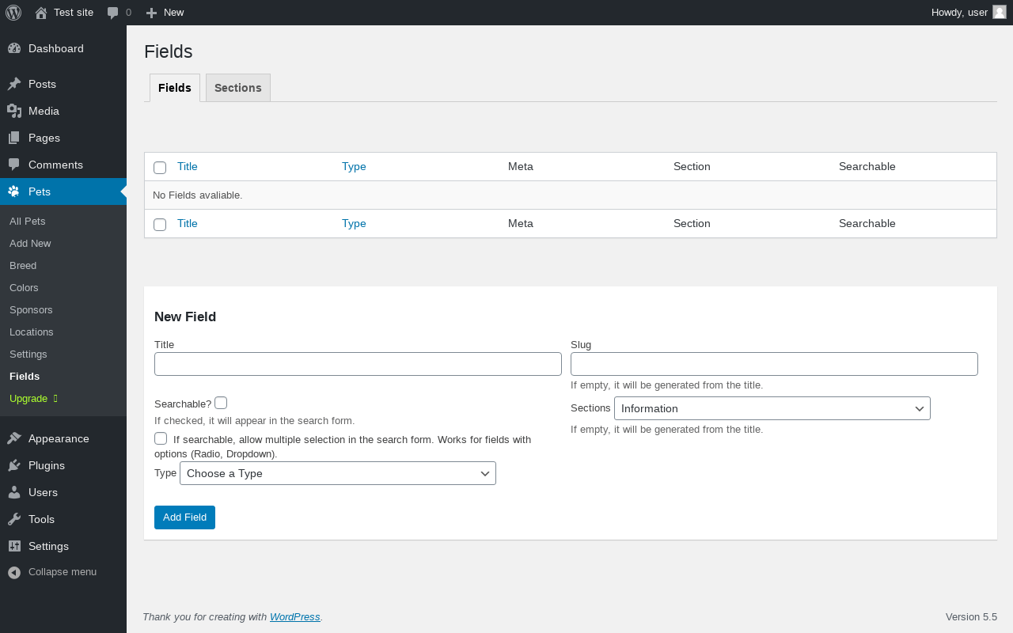Enable multiple selection in search form checkbox
Screen dimensions: 1013x633
(x=161, y=438)
